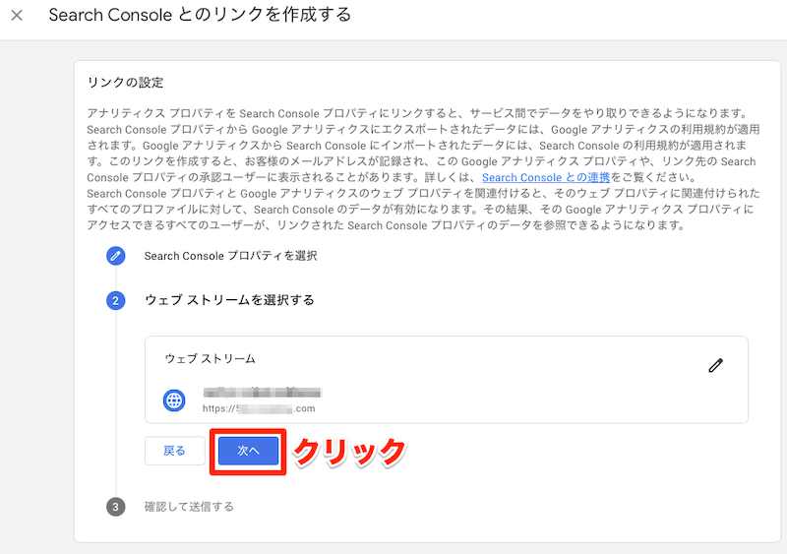
Task: Click the globe icon of the web stream
Action: point(174,400)
